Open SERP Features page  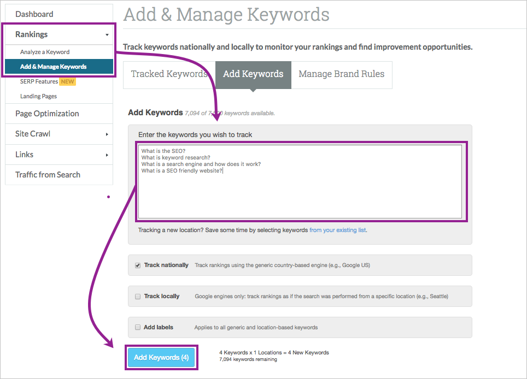[39, 81]
